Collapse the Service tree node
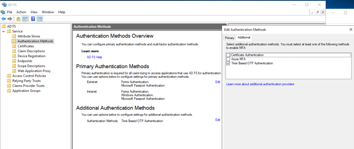The width and height of the screenshot is (354, 149). (x=4, y=31)
